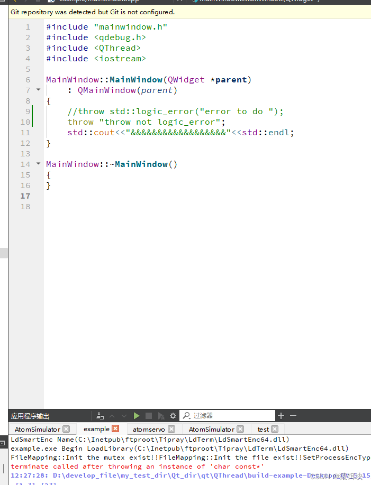Click the Git repository not configured notice
The height and width of the screenshot is (485, 371).
tap(93, 12)
